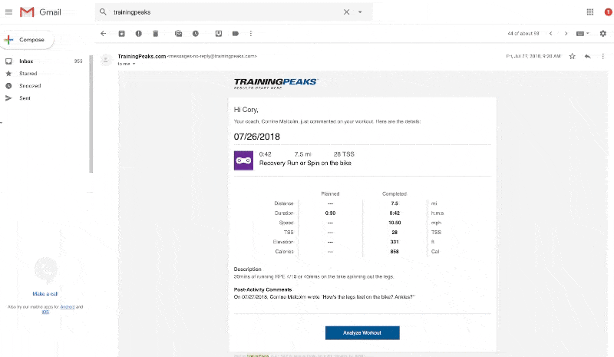Image resolution: width=614 pixels, height=357 pixels.
Task: Click the Completed speed value 10.50
Action: (x=394, y=223)
